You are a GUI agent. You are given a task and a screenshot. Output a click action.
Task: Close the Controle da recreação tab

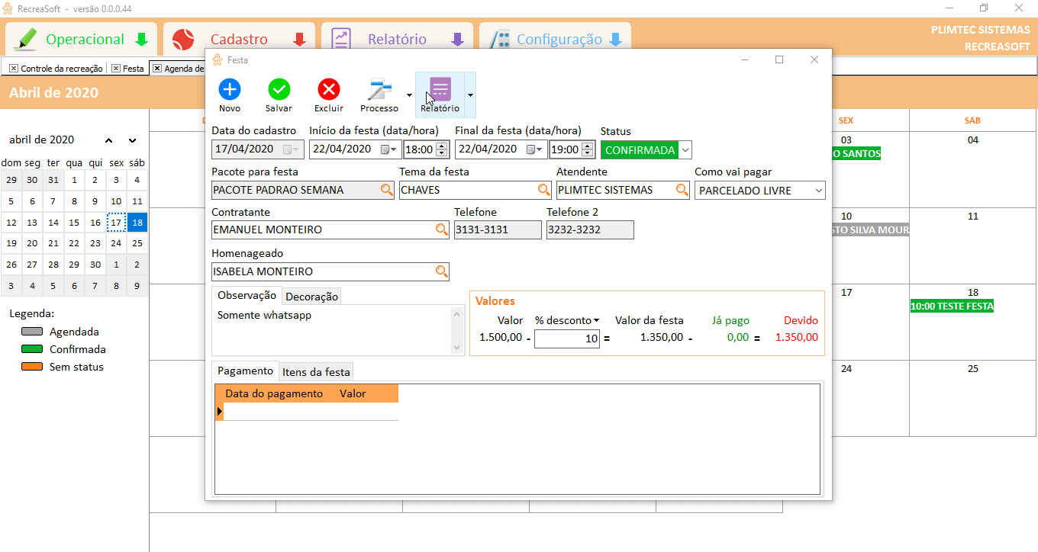(x=14, y=68)
